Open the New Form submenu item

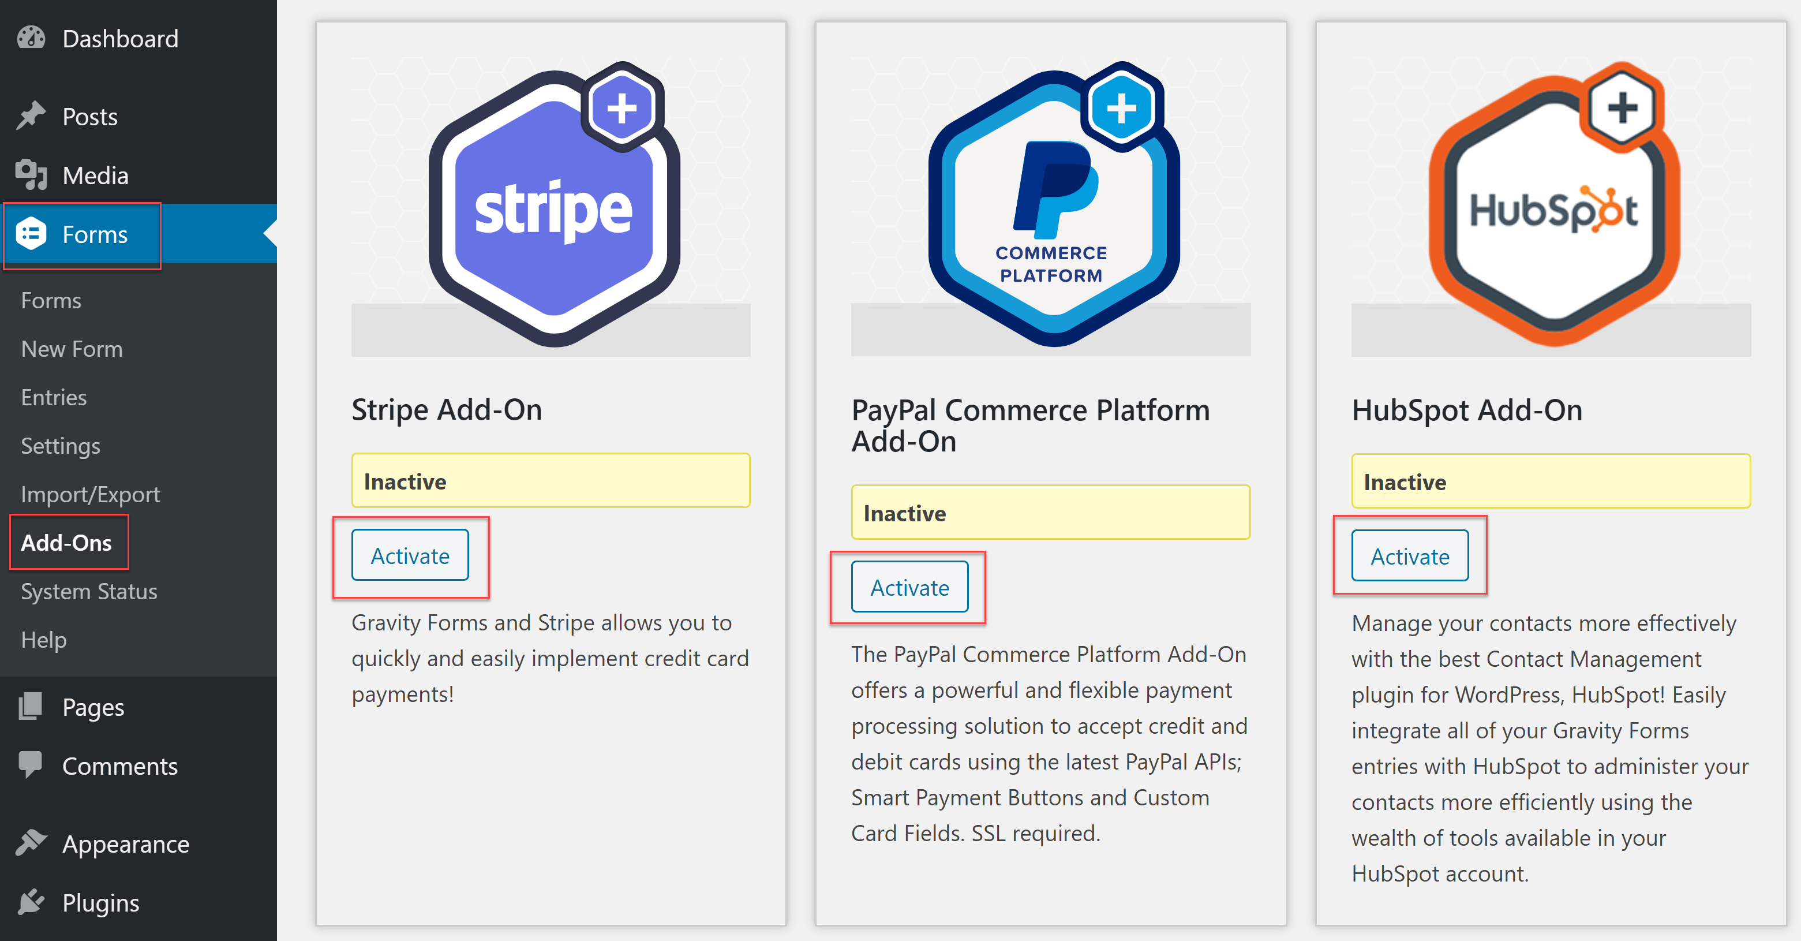(72, 349)
